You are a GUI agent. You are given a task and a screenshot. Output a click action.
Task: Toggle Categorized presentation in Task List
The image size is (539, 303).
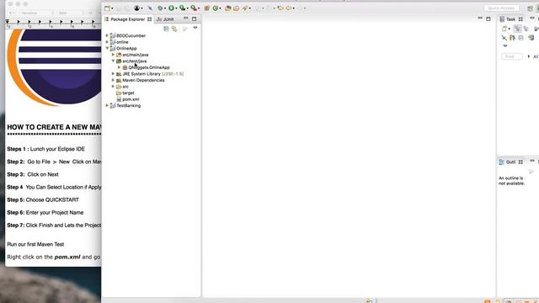pos(517,29)
